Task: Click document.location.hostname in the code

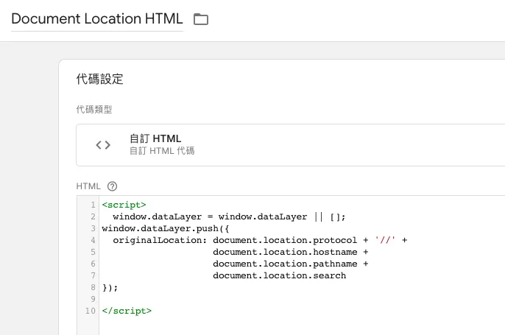Action: point(285,252)
